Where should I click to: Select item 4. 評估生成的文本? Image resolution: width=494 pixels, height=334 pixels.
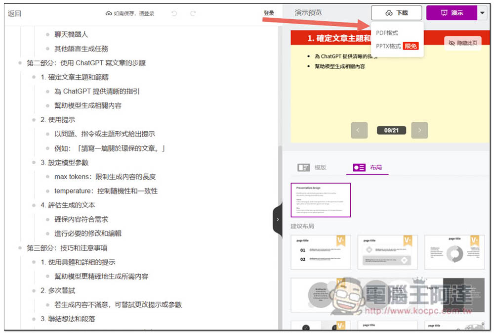[x=68, y=205]
